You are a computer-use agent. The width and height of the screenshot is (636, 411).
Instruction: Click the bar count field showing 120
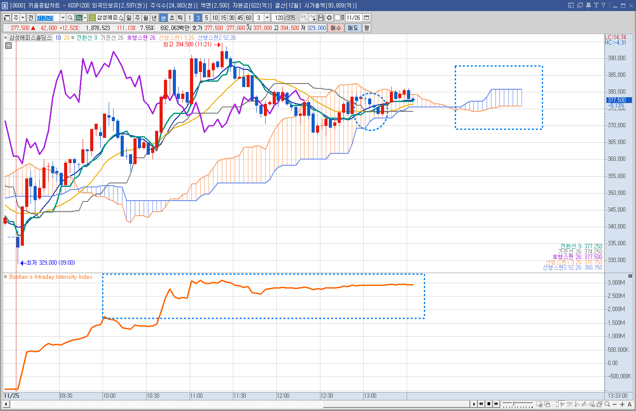click(x=278, y=18)
